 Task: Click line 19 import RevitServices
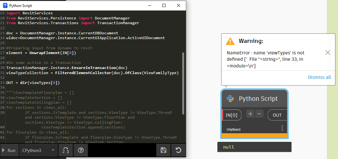(x=30, y=13)
